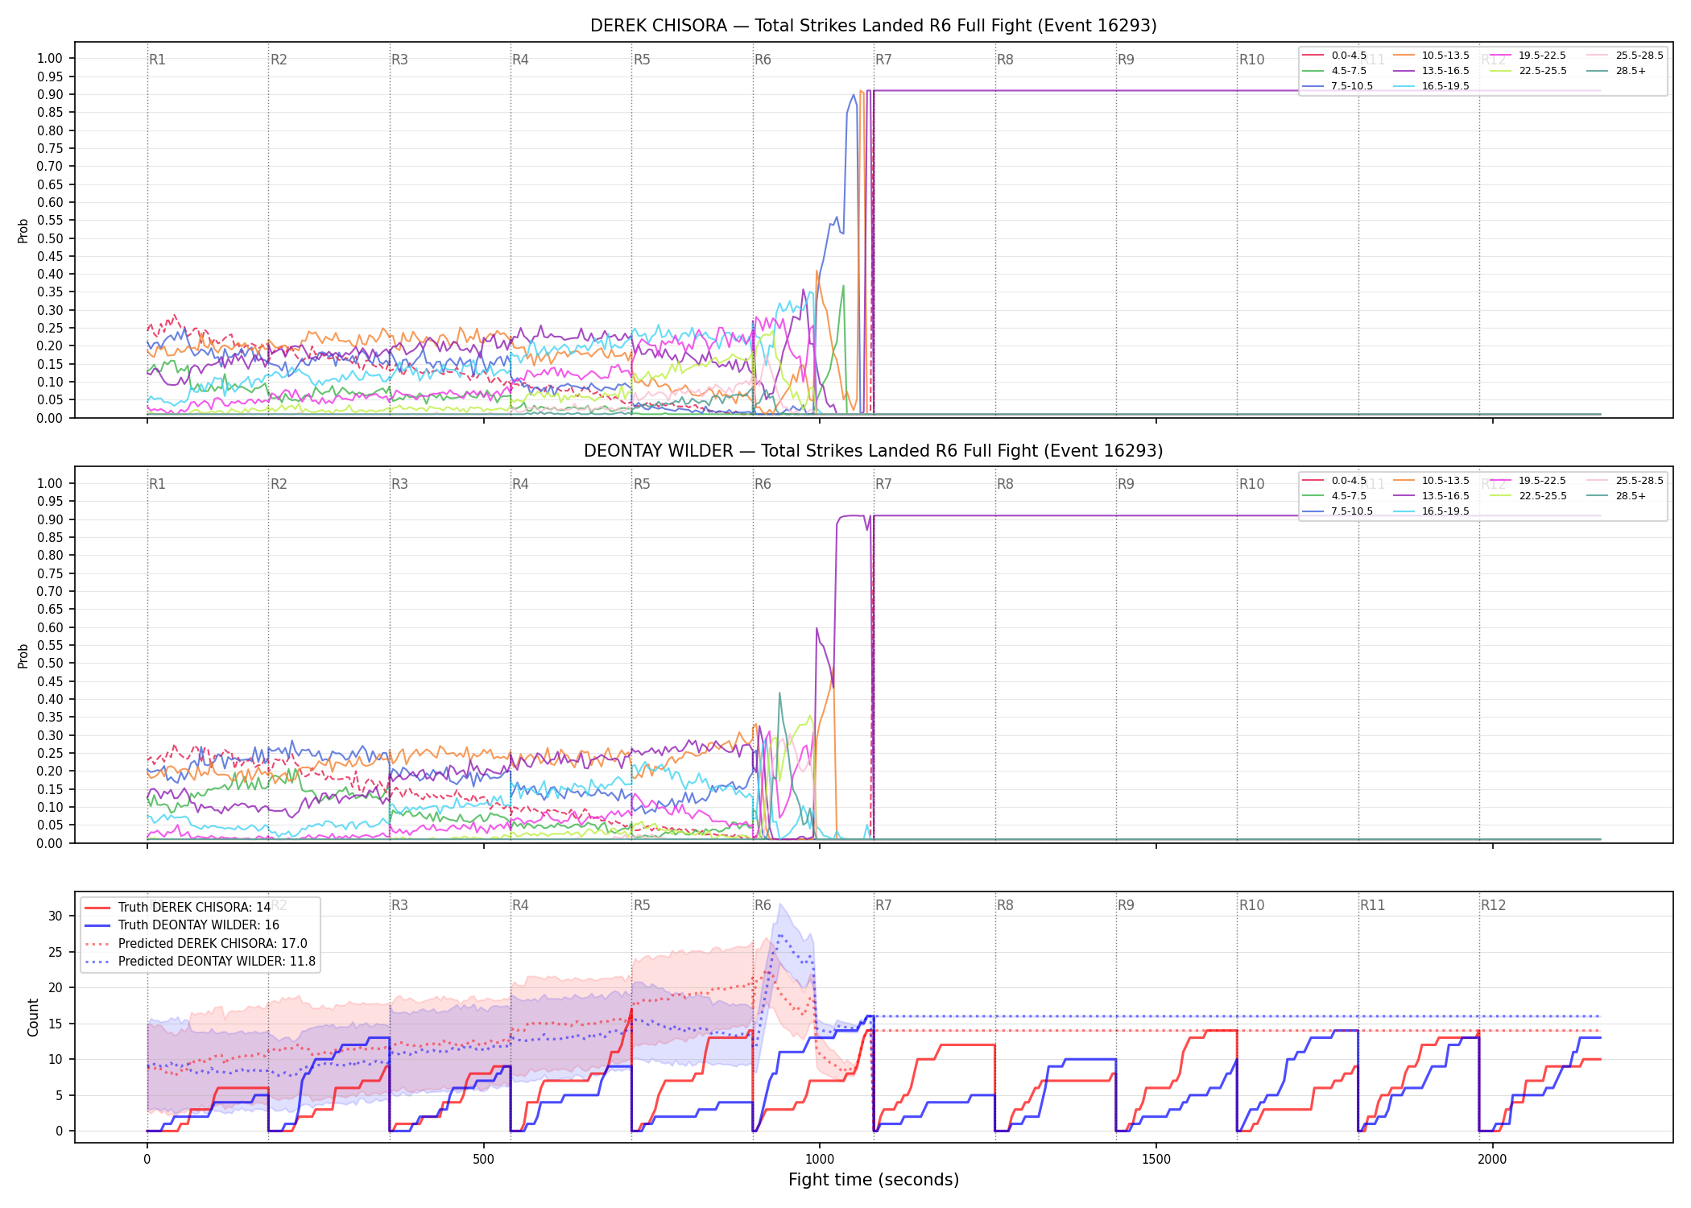Click the DEONTAY WILDER chart title
This screenshot has width=1691, height=1208.
point(873,451)
